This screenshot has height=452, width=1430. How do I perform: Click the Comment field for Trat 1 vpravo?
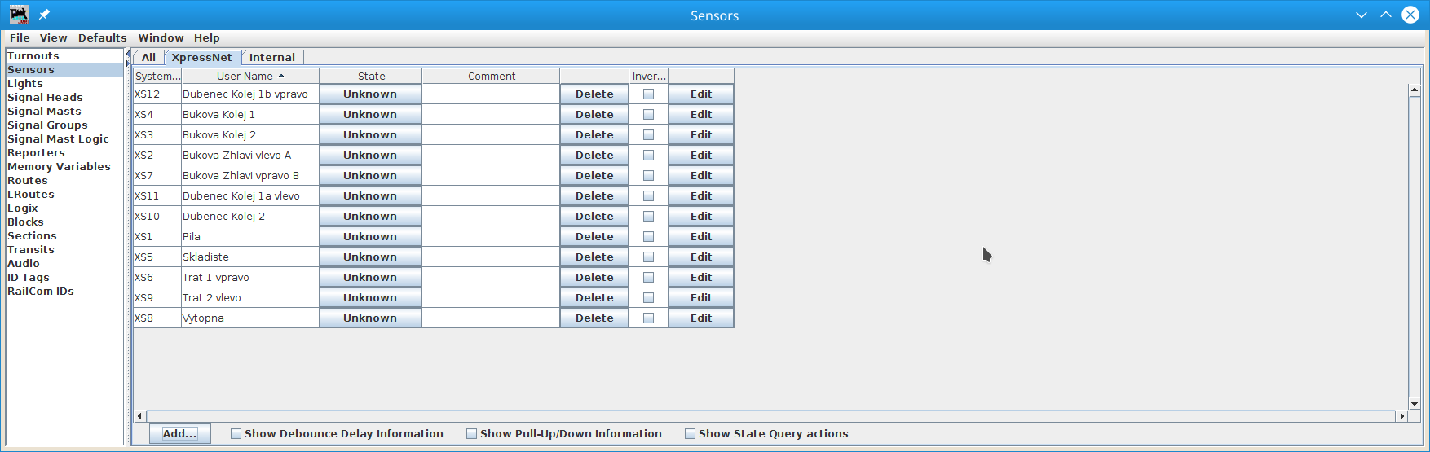pyautogui.click(x=491, y=278)
